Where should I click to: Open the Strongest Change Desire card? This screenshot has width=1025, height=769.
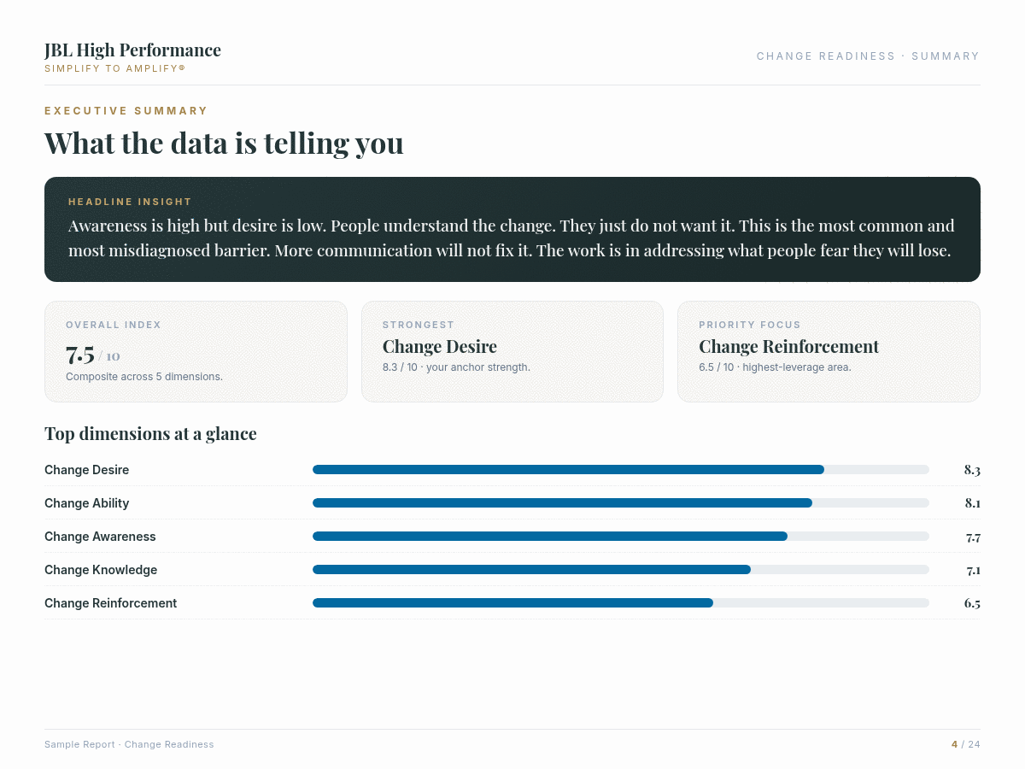512,351
